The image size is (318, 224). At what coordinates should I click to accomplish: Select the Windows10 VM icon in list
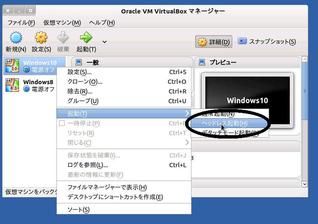(12, 66)
